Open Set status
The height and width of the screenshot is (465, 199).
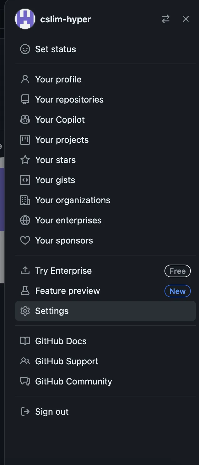[x=105, y=49]
